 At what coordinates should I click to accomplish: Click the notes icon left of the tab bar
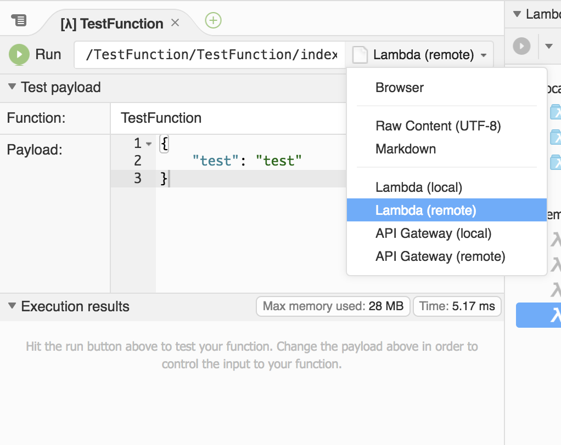pyautogui.click(x=20, y=19)
